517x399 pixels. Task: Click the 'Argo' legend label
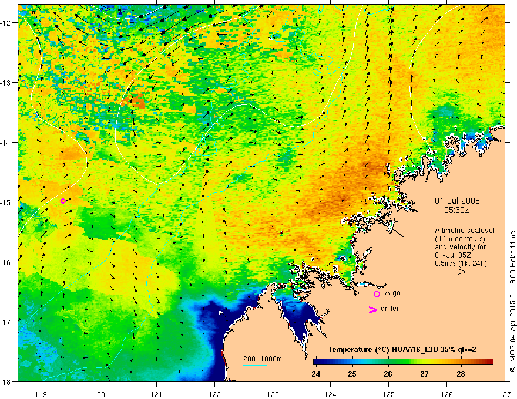click(392, 293)
